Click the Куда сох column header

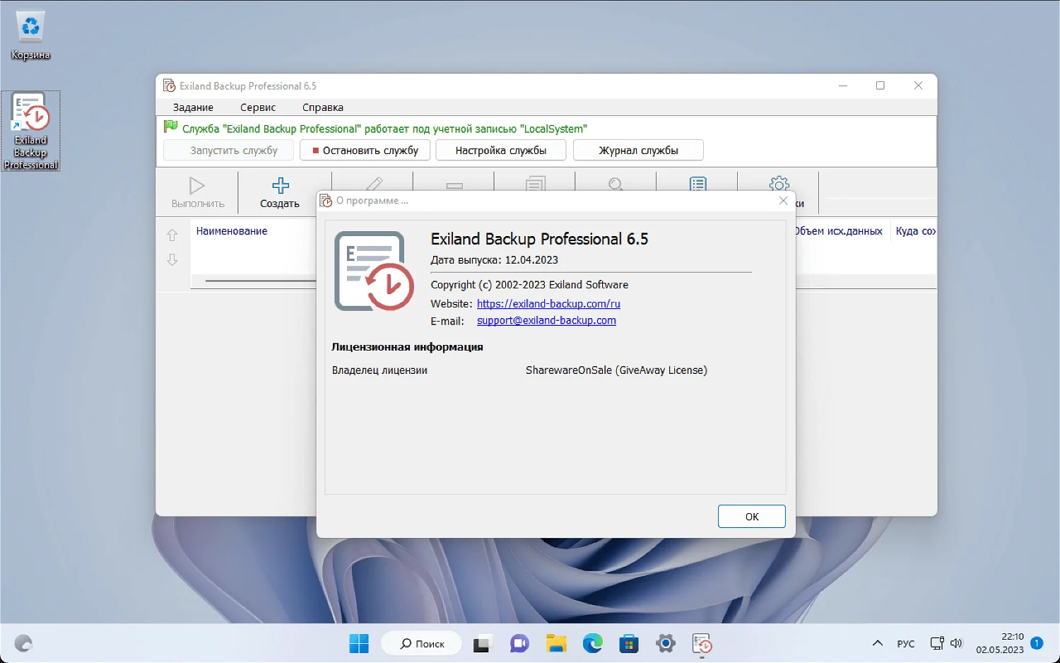915,231
